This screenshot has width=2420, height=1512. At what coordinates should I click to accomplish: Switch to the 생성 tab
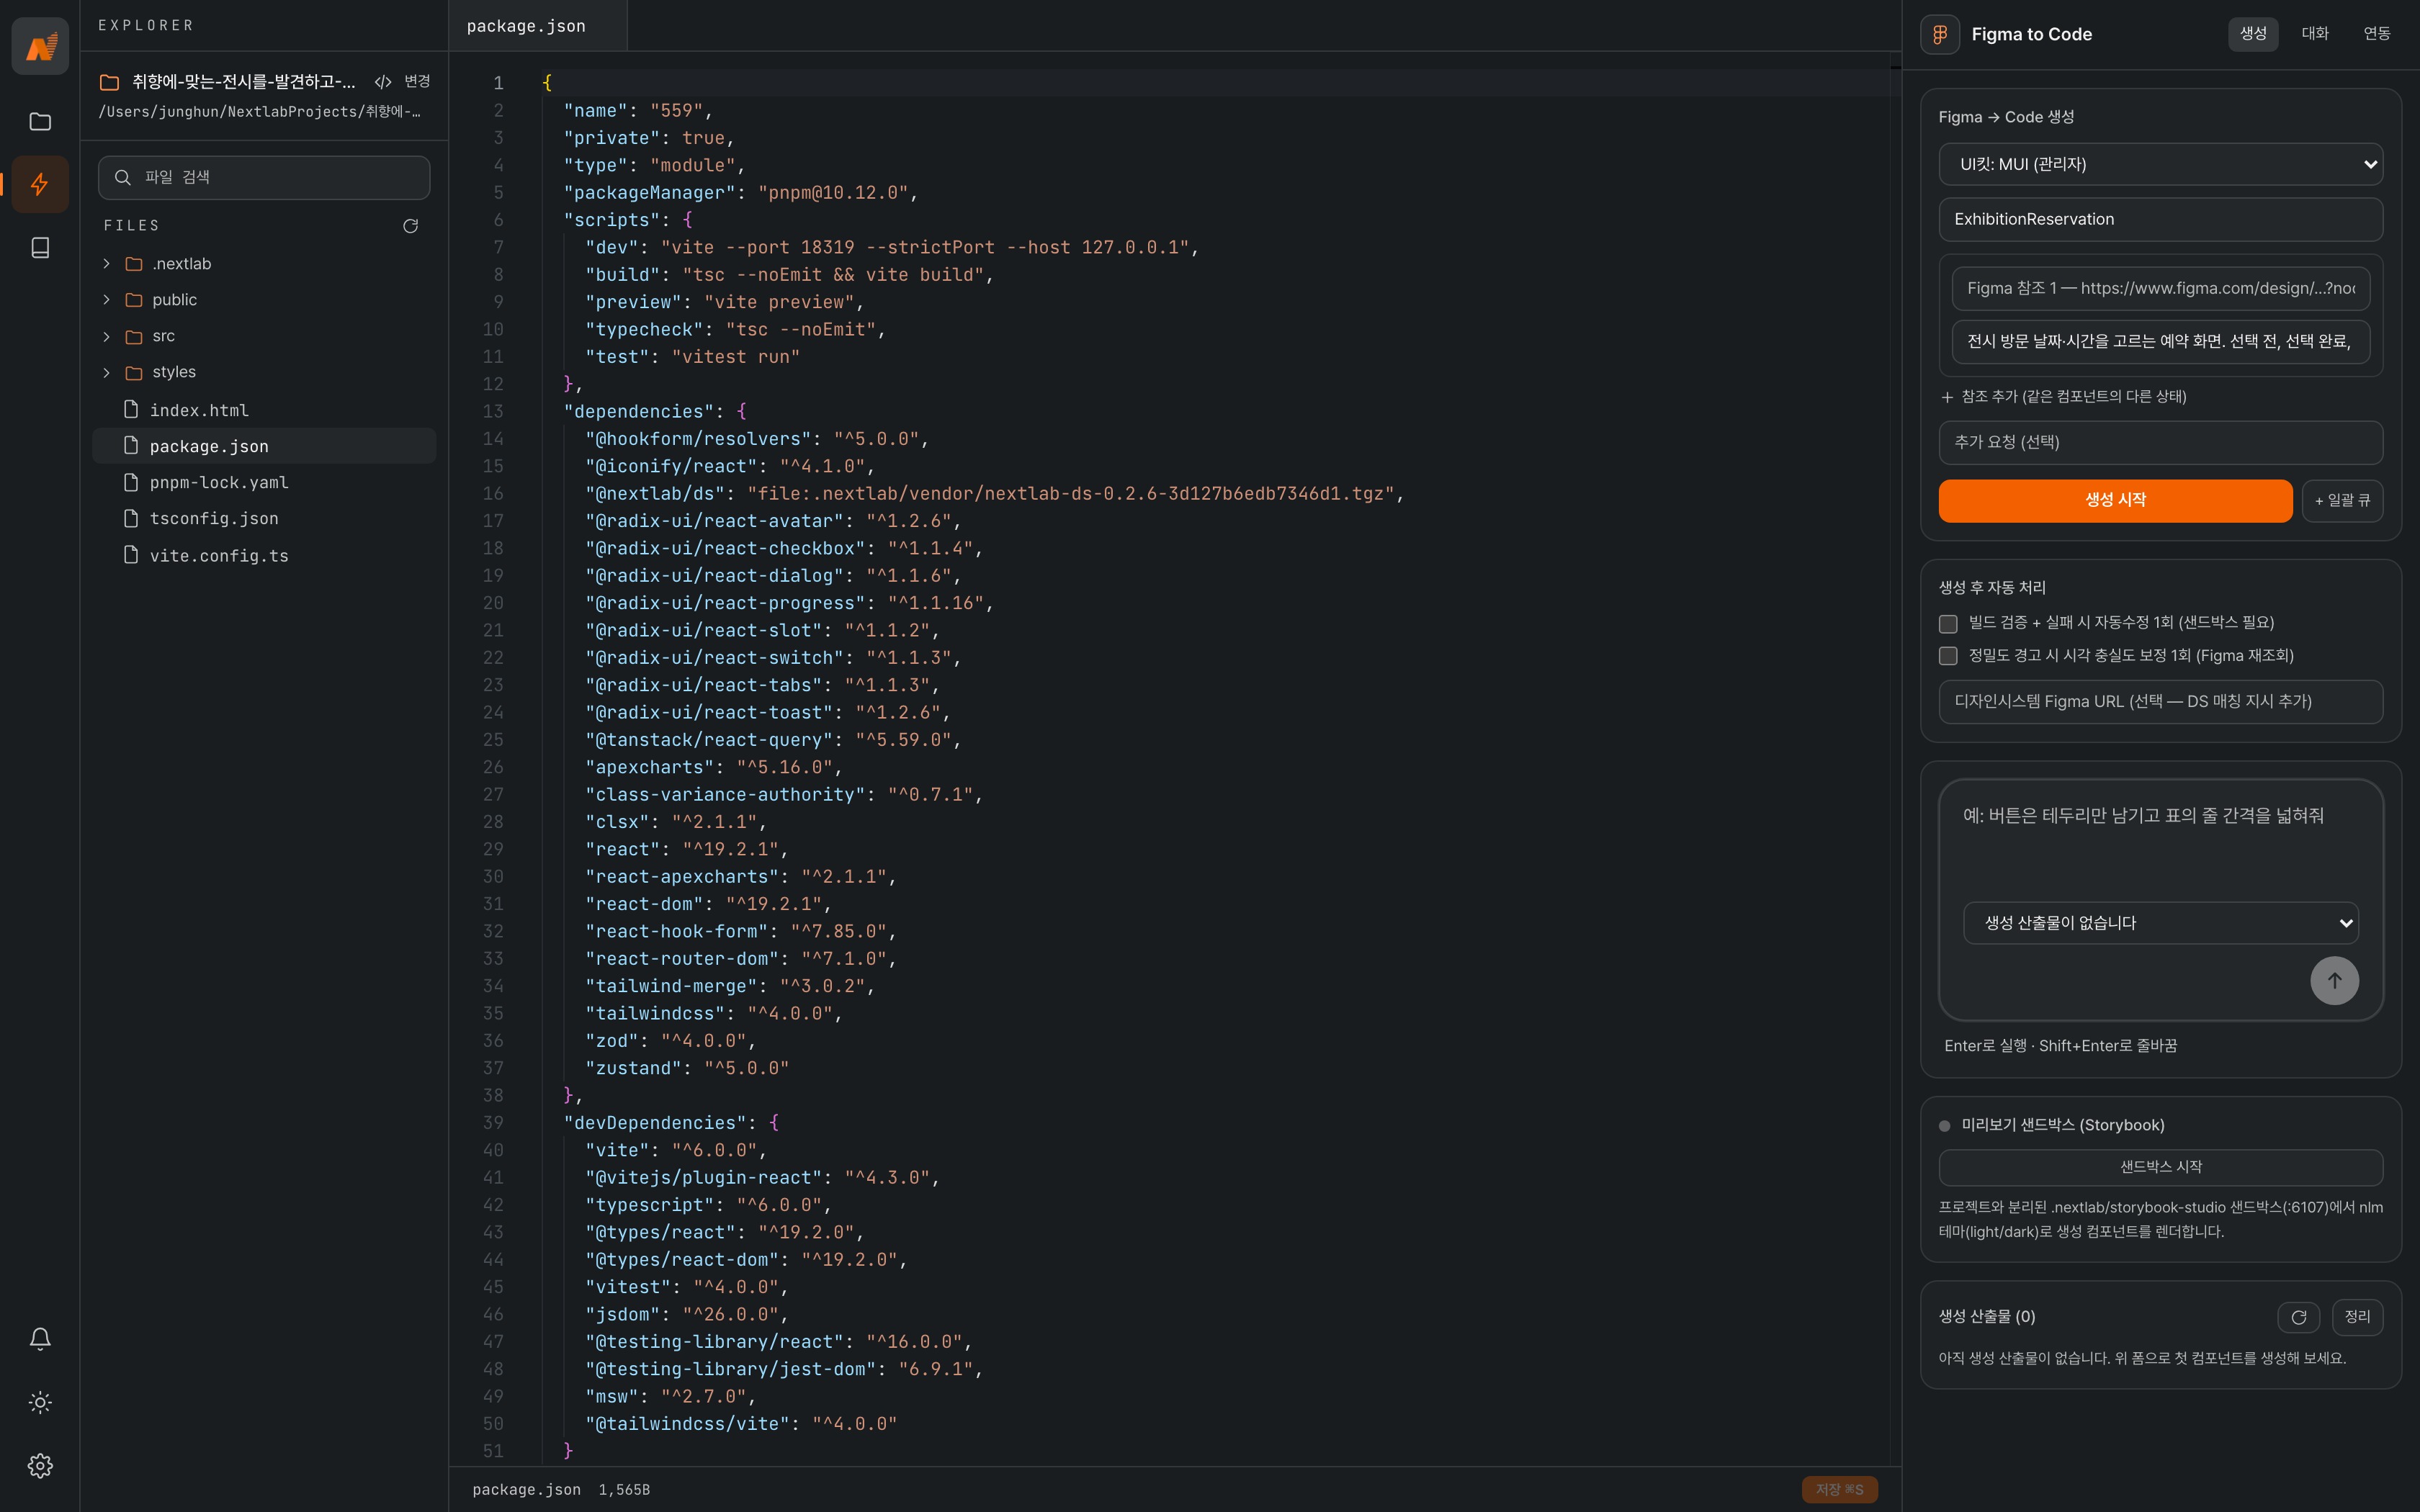coord(2252,34)
